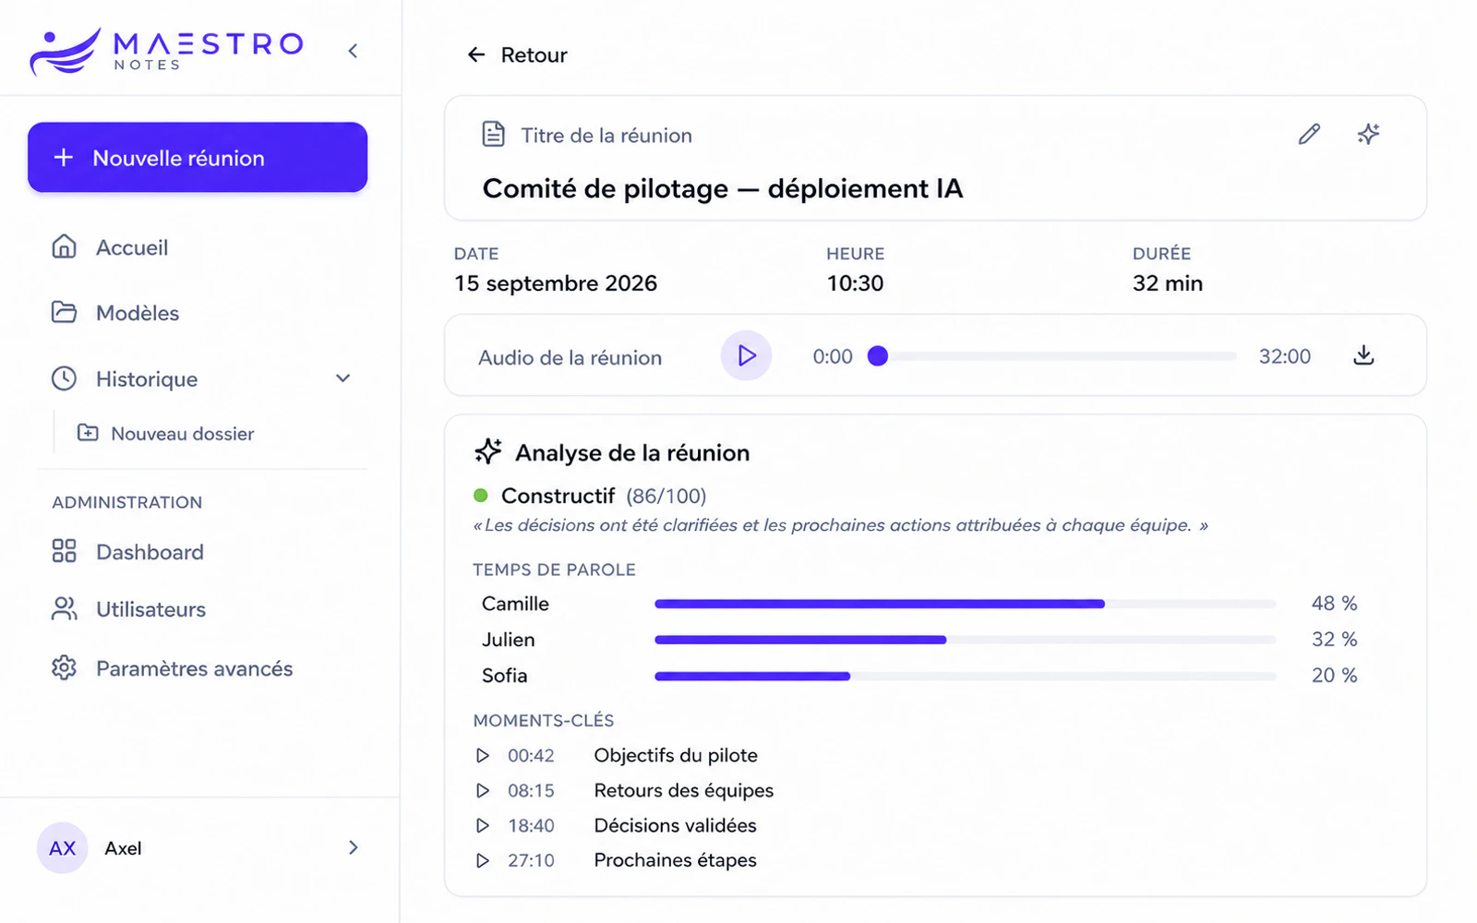
Task: Click the Constructif score (86/100)
Action: click(x=666, y=497)
